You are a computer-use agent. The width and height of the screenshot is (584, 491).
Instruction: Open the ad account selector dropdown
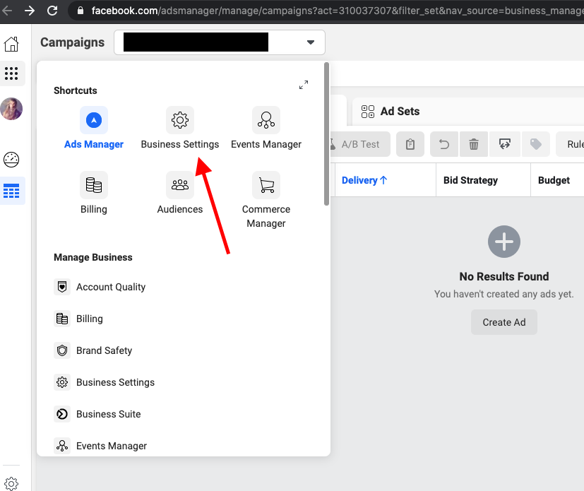220,42
